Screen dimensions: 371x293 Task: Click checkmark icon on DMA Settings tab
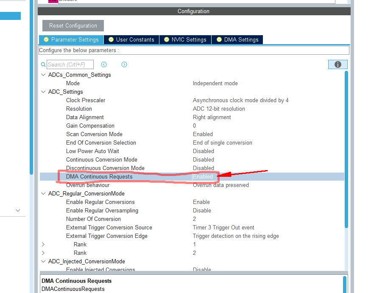point(219,39)
